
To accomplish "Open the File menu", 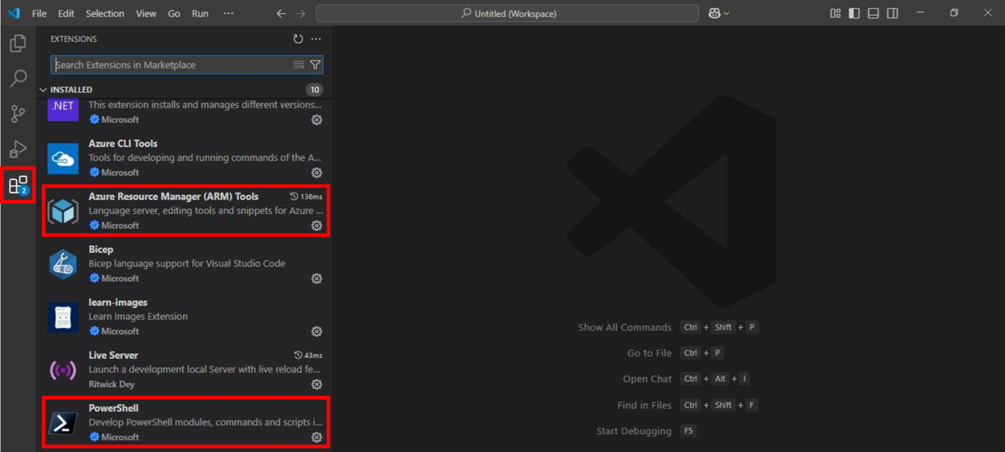I will click(39, 12).
